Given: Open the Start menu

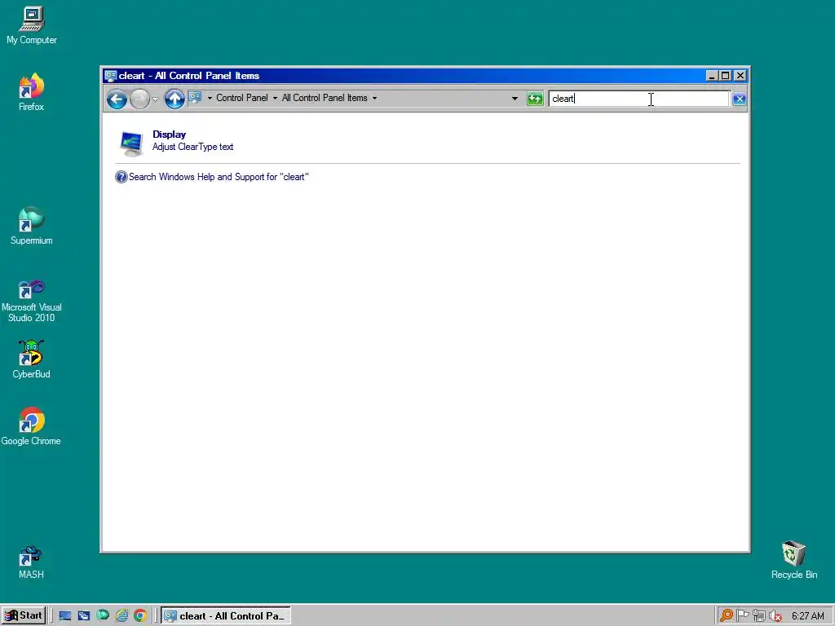Looking at the screenshot, I should pos(24,616).
